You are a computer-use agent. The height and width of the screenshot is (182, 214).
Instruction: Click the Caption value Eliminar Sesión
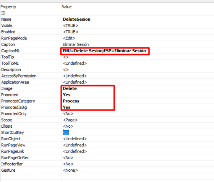click(x=76, y=44)
